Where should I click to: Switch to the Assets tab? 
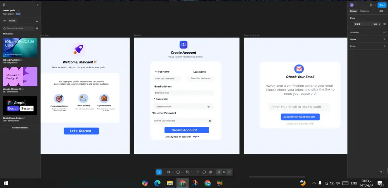(x=12, y=21)
